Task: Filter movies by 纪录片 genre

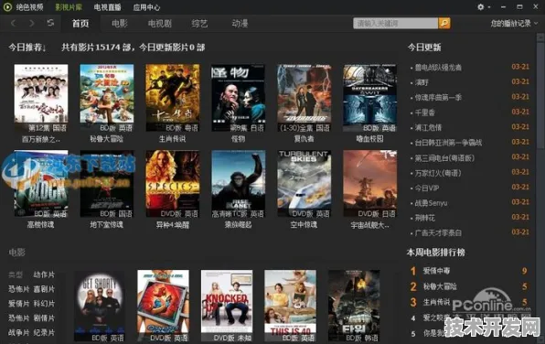Action: [x=44, y=332]
